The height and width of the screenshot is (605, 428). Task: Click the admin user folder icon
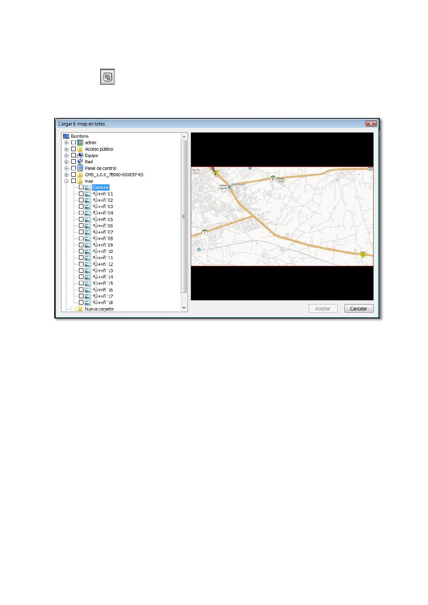click(80, 143)
